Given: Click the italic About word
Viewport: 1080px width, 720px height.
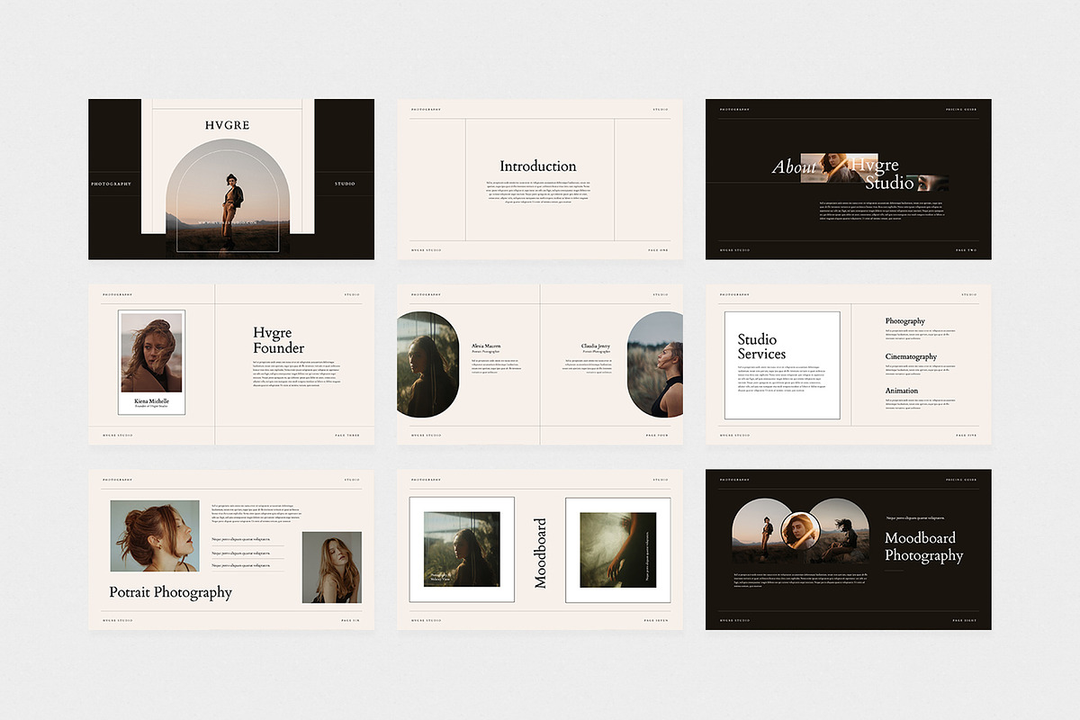Looking at the screenshot, I should tap(795, 166).
